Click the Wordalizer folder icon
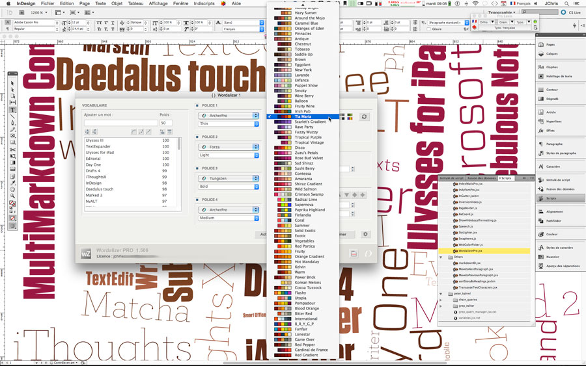 click(x=354, y=254)
